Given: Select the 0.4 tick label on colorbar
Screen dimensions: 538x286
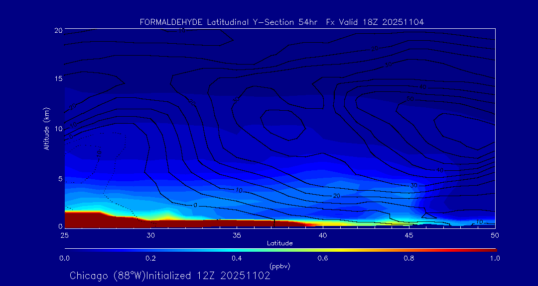Looking at the screenshot, I should [x=237, y=258].
